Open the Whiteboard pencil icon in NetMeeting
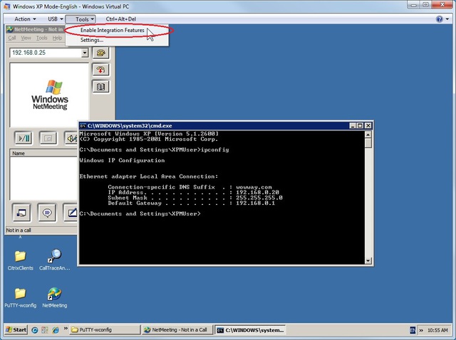This screenshot has width=456, height=340. [x=71, y=213]
